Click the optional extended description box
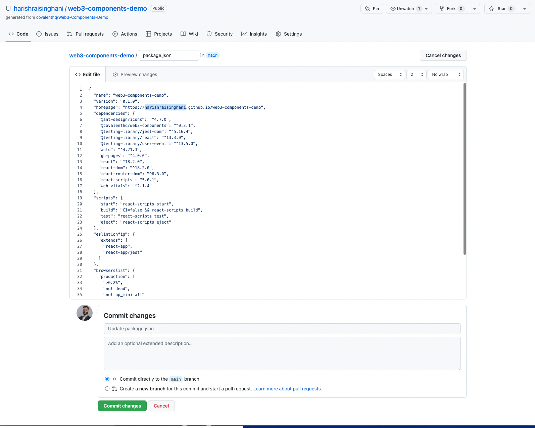 point(282,353)
